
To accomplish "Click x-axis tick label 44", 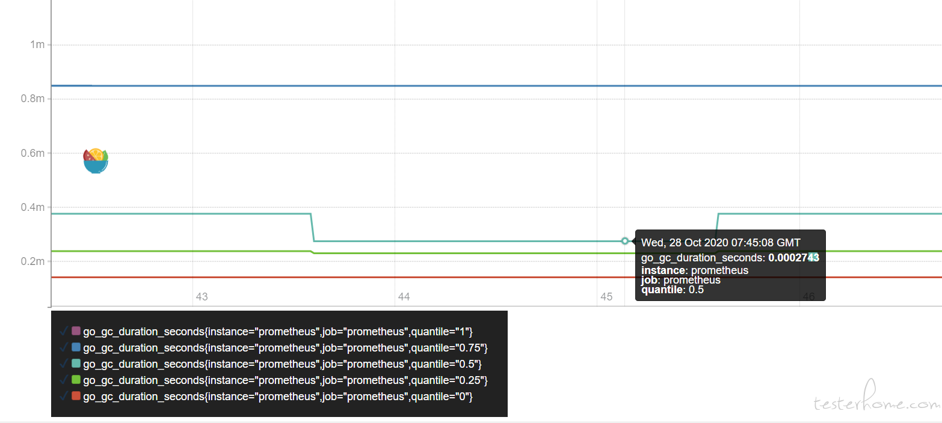I will pyautogui.click(x=404, y=297).
